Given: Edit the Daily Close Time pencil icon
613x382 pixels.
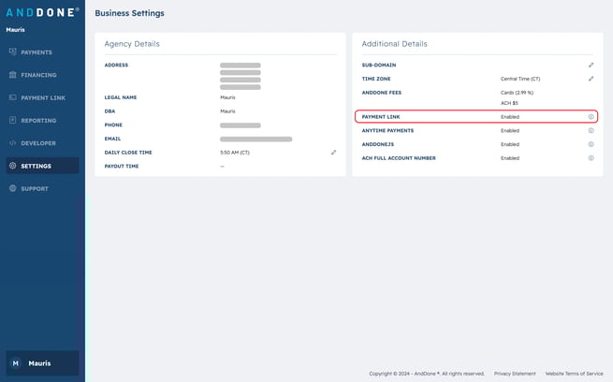Looking at the screenshot, I should [333, 152].
